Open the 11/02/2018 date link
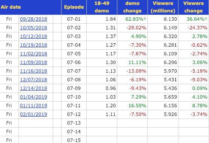Image resolution: width=209 pixels, height=143 pixels. pos(34,54)
